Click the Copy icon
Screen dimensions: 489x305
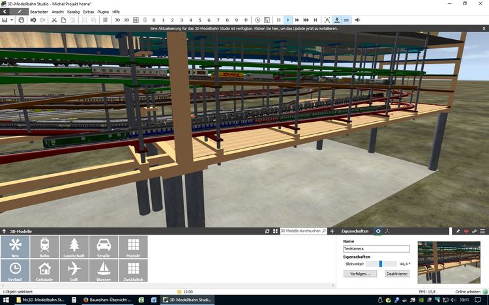(x=63, y=20)
